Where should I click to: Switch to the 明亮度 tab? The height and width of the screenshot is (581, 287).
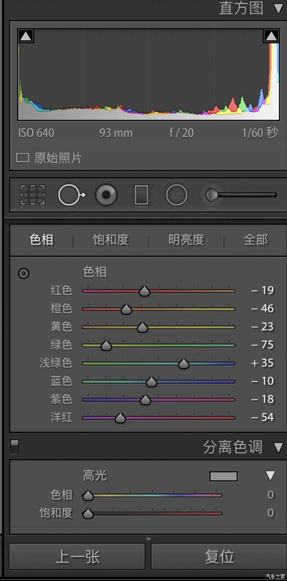[186, 240]
